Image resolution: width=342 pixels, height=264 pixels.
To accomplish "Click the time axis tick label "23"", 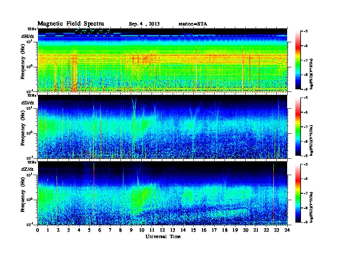I will click(x=276, y=230).
